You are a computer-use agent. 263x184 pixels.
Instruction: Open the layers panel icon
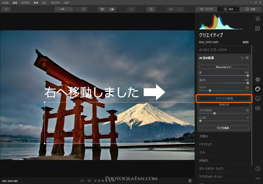tap(258, 19)
